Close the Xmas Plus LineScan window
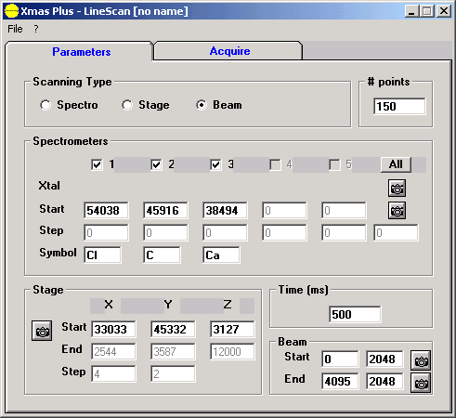 (444, 11)
